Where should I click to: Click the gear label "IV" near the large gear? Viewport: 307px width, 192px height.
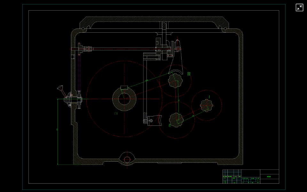(x=116, y=113)
